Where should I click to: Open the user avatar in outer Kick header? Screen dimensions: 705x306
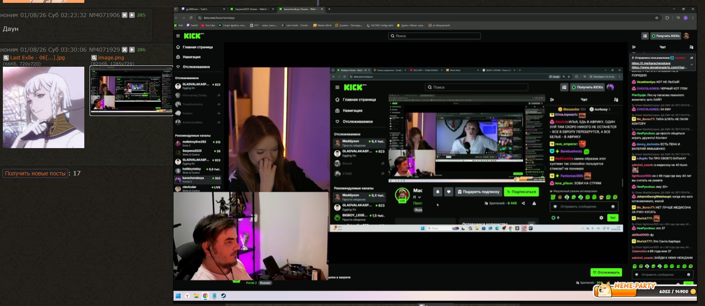(x=686, y=36)
